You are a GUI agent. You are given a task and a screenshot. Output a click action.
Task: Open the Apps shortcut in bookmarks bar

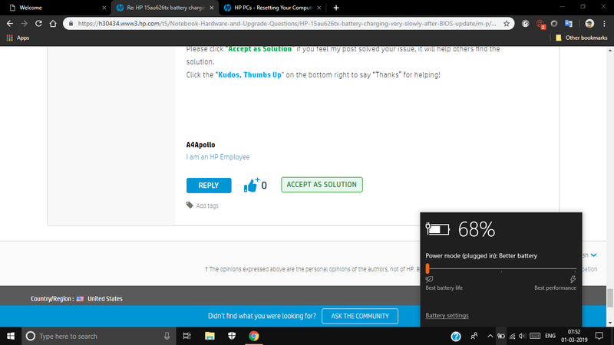(x=18, y=38)
